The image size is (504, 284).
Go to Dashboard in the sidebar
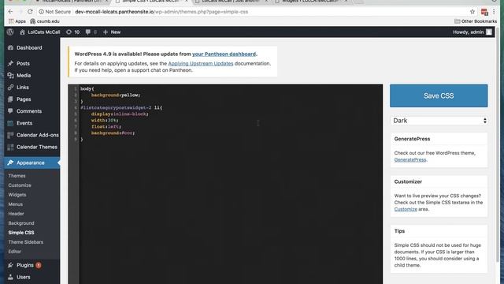pyautogui.click(x=29, y=47)
